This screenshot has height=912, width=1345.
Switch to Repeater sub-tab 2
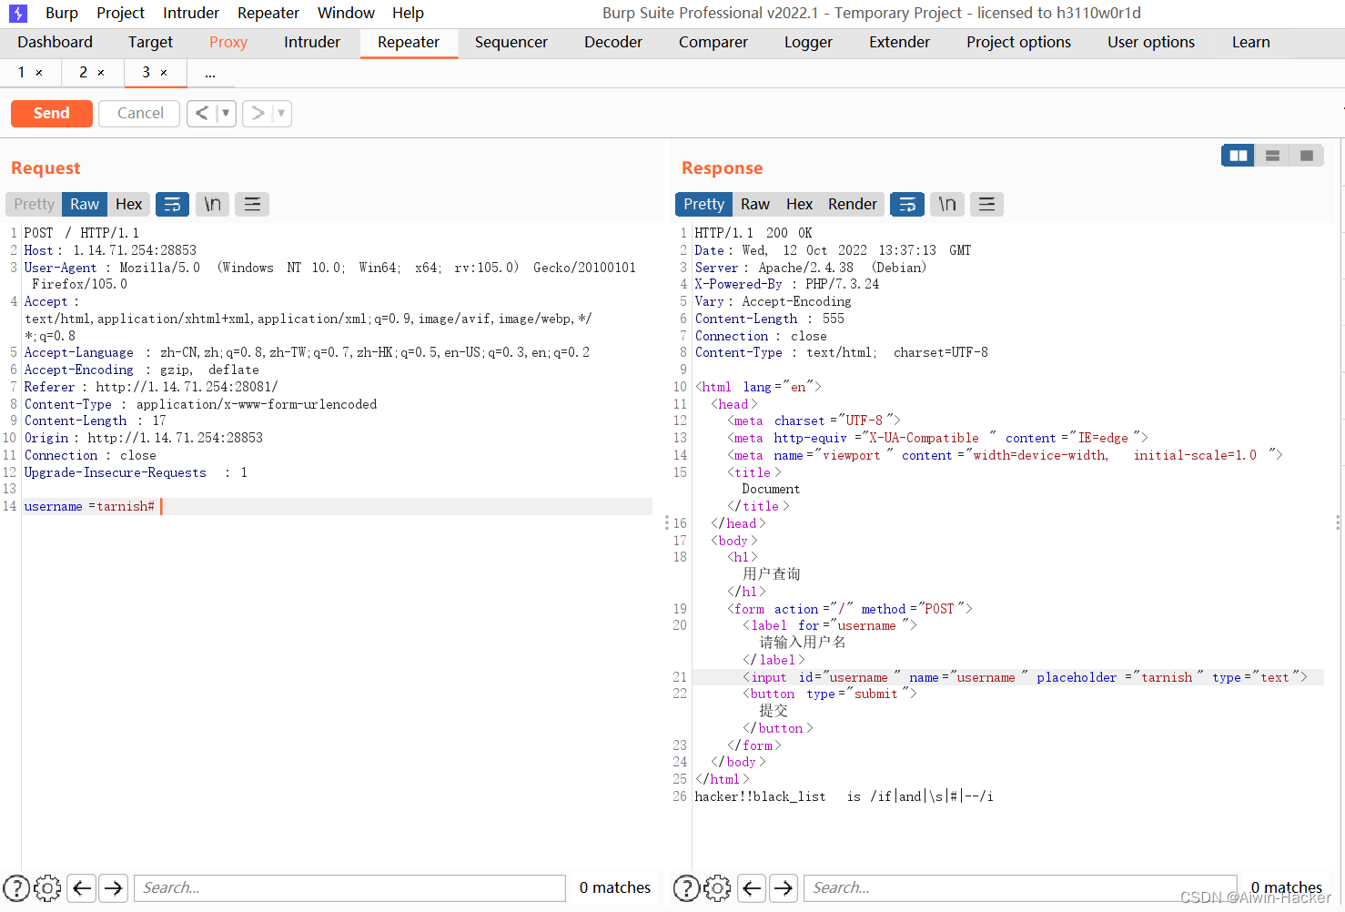pyautogui.click(x=83, y=72)
